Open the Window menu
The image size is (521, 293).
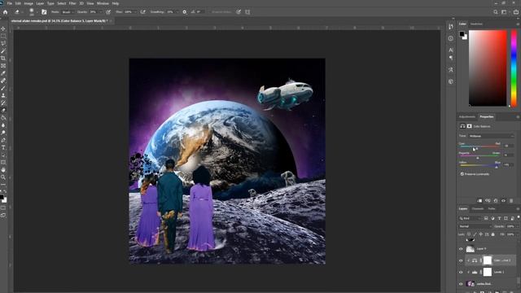click(103, 3)
